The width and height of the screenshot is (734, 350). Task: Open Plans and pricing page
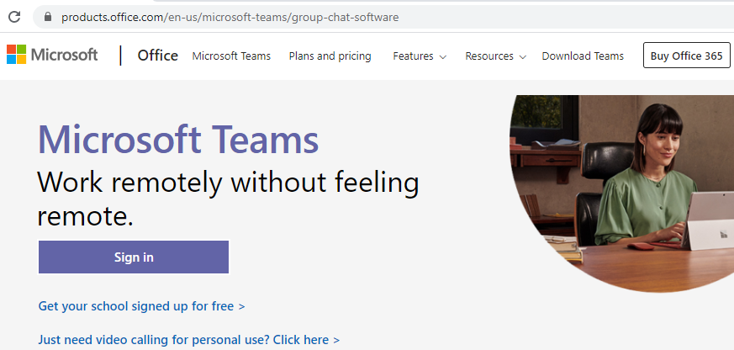click(x=330, y=56)
